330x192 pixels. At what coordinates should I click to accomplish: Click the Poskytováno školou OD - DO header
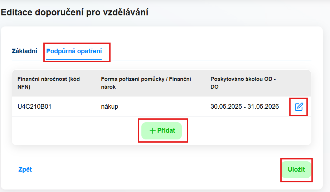click(243, 83)
